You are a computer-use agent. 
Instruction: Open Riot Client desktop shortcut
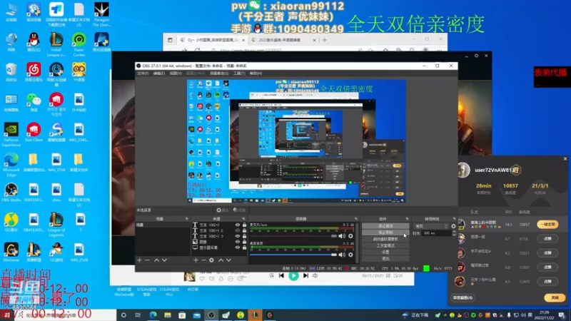(x=34, y=132)
